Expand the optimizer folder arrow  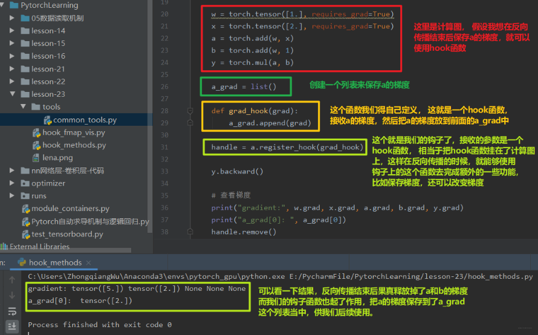tap(12, 183)
